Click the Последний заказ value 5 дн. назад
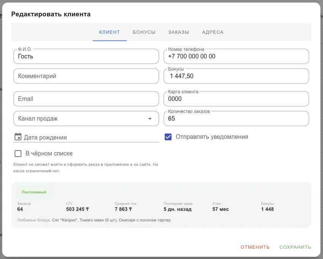This screenshot has width=323, height=259. point(177,209)
